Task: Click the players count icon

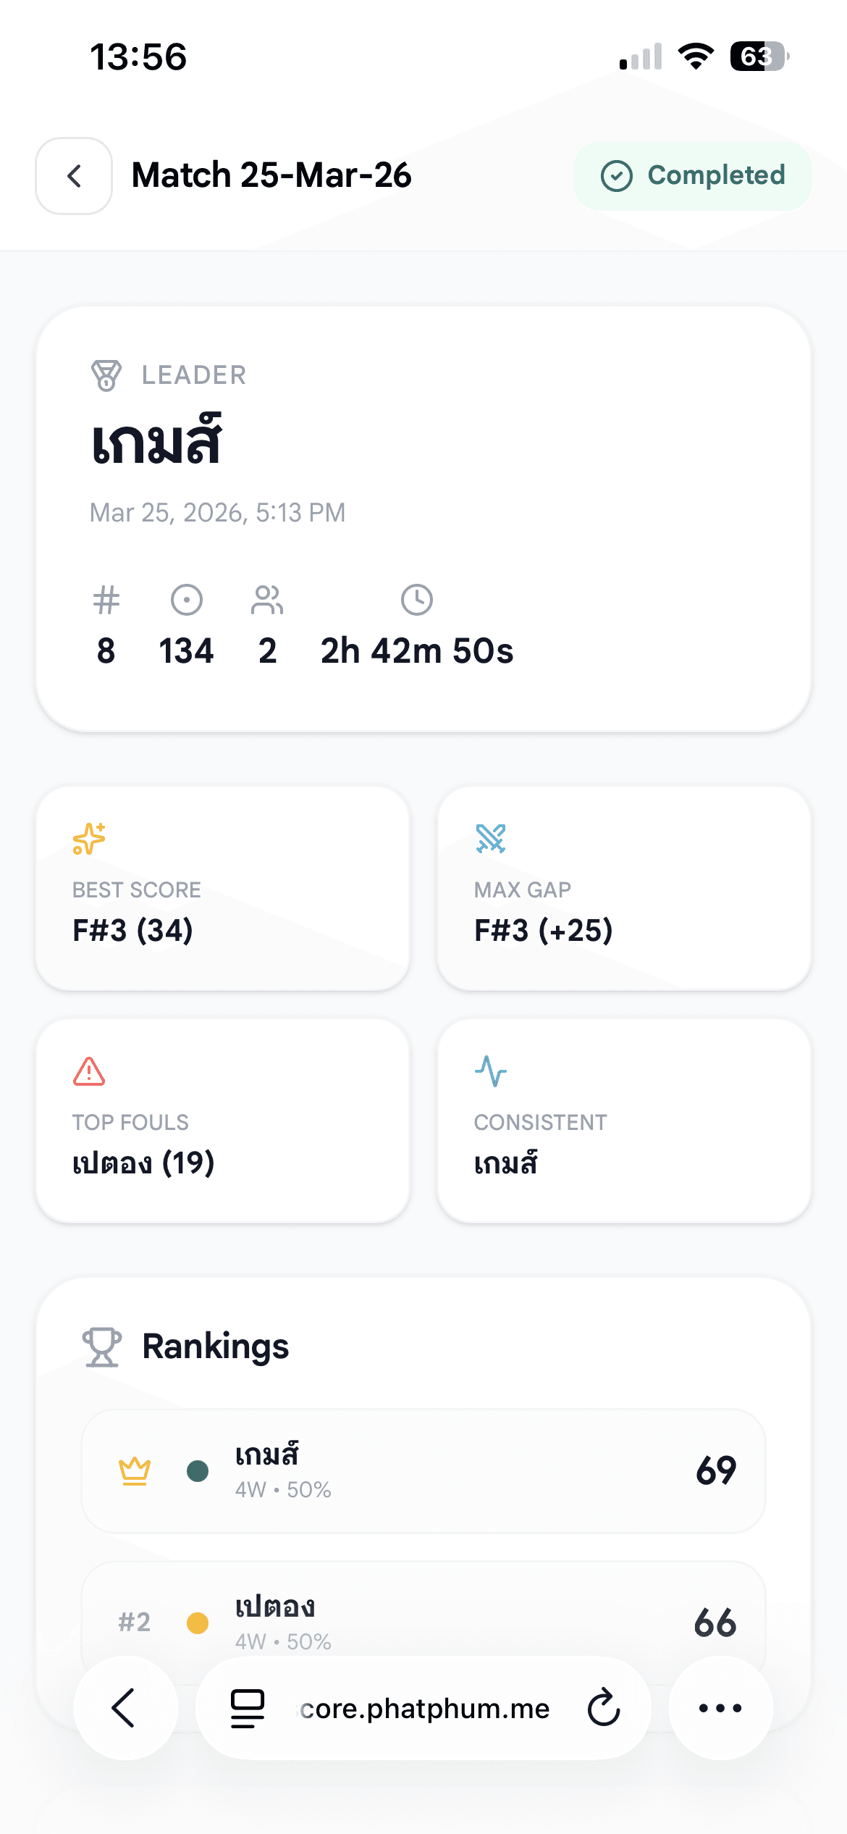Action: point(267,600)
